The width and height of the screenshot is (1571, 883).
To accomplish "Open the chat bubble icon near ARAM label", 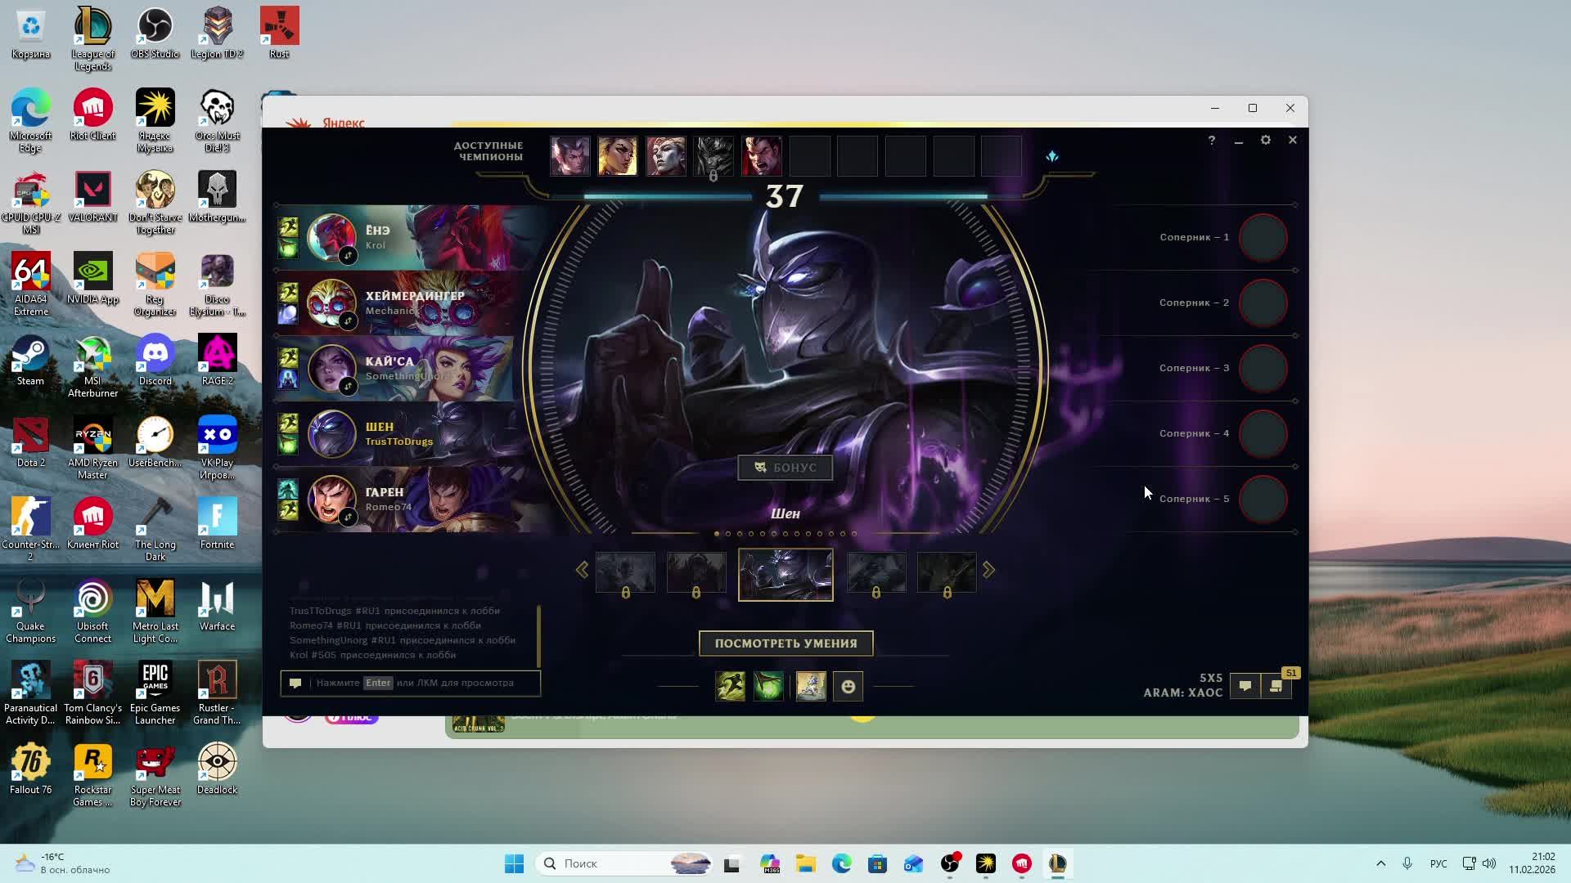I will pyautogui.click(x=1245, y=686).
